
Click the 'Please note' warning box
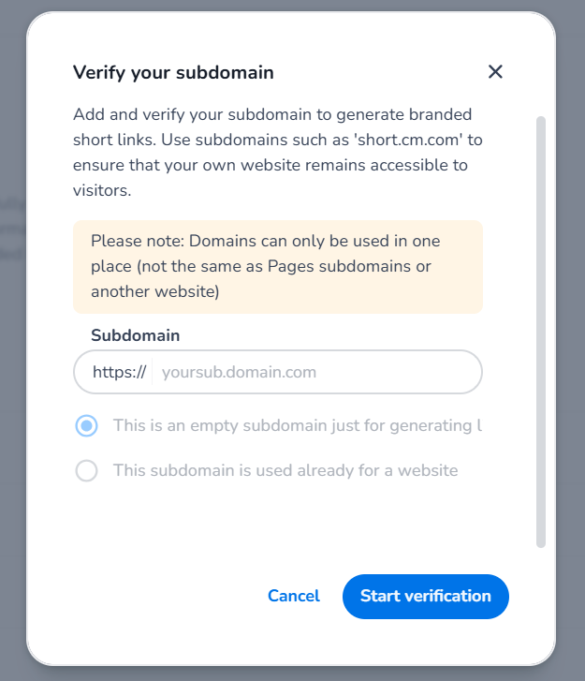pyautogui.click(x=277, y=267)
